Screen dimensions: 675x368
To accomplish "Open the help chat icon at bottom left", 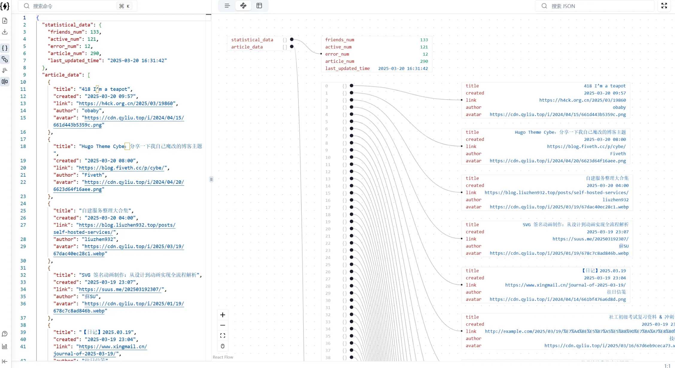I will [x=4, y=334].
